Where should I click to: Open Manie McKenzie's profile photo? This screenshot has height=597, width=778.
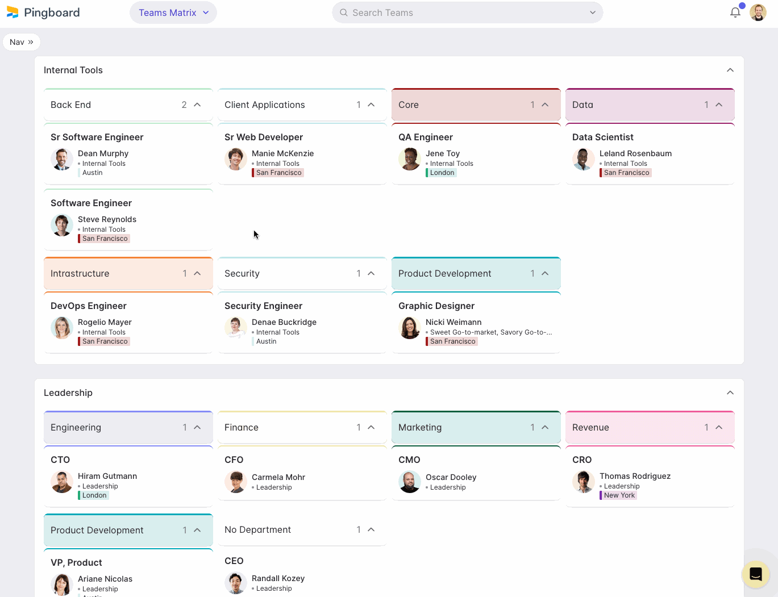point(235,159)
